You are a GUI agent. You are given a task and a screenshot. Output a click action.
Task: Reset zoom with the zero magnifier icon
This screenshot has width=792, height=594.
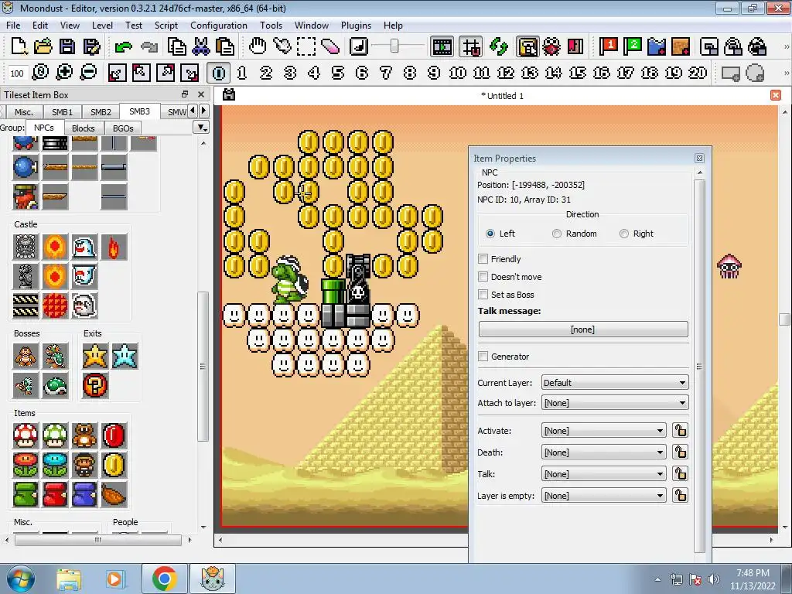coord(40,73)
